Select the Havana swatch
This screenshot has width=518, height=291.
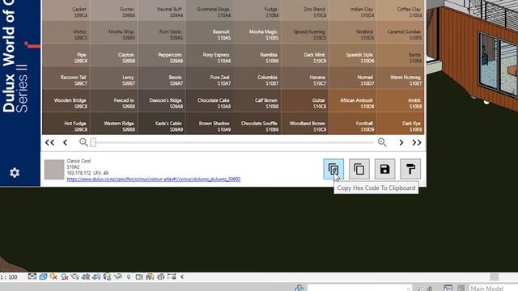point(305,78)
